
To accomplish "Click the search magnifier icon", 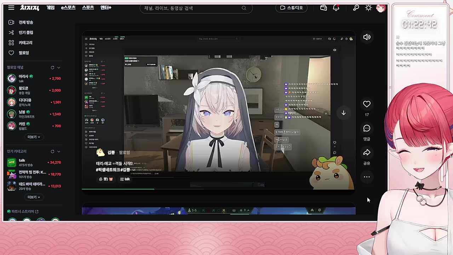I will tap(244, 8).
